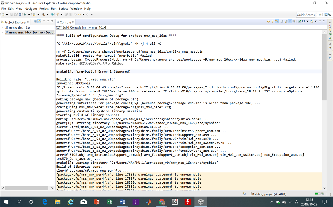Close the Project Explorer tab

28,22
